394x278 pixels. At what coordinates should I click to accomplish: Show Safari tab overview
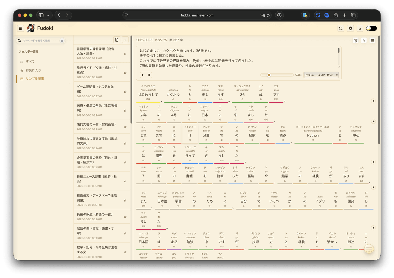tap(353, 15)
